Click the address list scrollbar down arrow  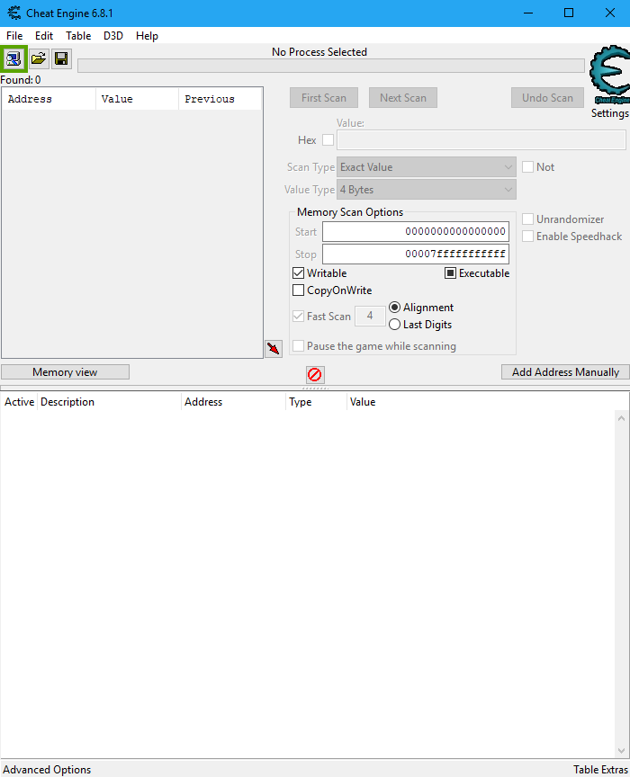pyautogui.click(x=621, y=750)
